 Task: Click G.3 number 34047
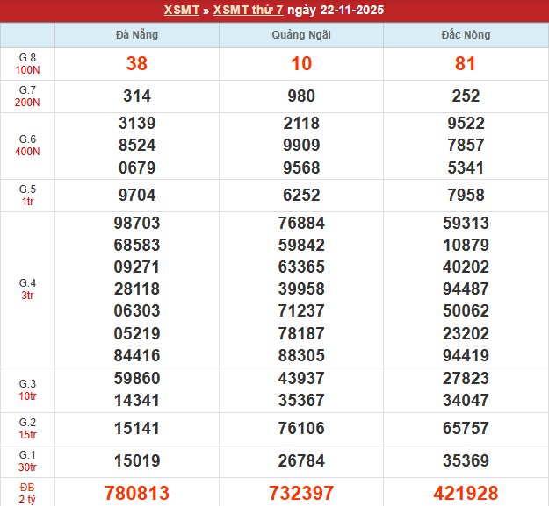pos(466,401)
